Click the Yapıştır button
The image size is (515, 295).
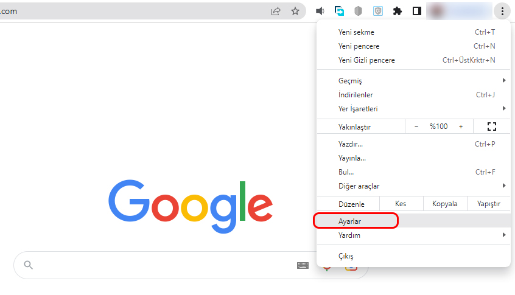click(x=489, y=204)
